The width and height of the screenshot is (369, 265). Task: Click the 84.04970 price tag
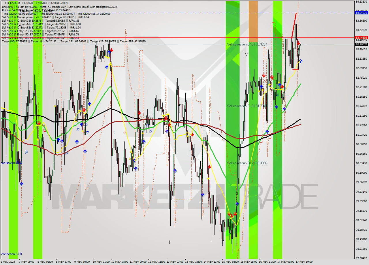[362, 13]
